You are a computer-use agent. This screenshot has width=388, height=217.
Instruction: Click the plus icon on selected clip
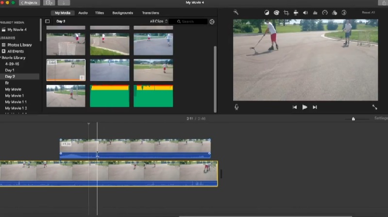click(82, 78)
